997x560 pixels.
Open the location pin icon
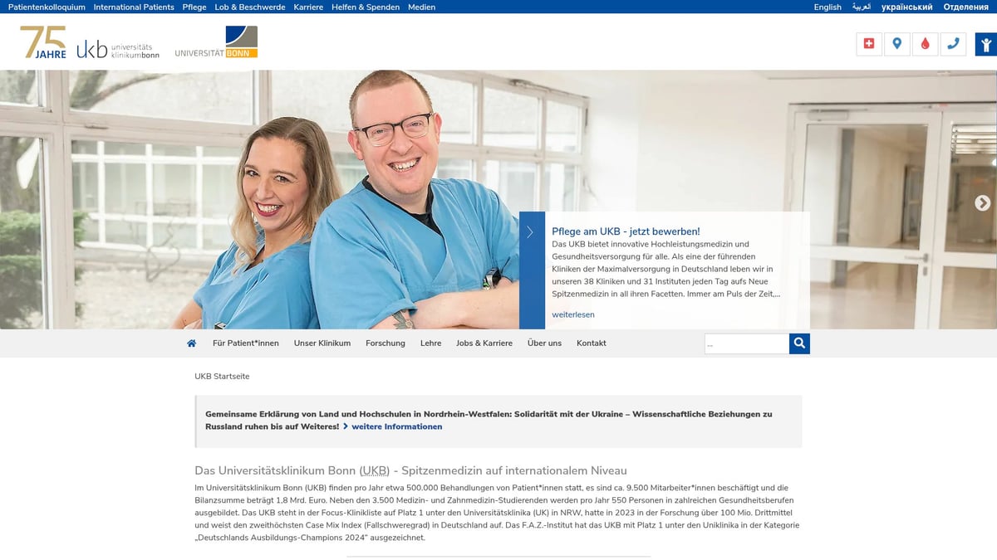tap(897, 44)
